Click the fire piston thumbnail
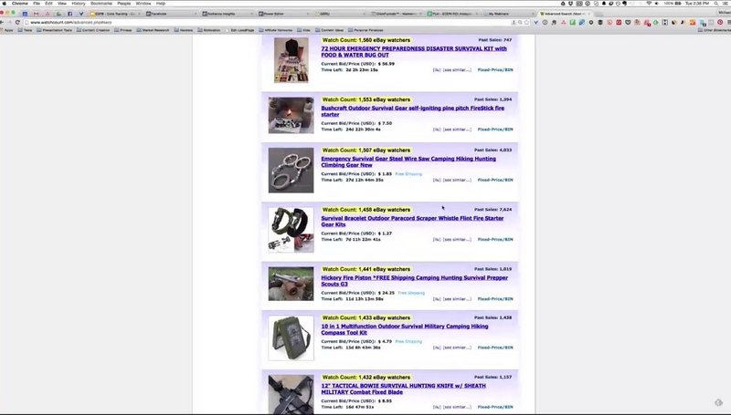Image resolution: width=731 pixels, height=415 pixels. (291, 284)
